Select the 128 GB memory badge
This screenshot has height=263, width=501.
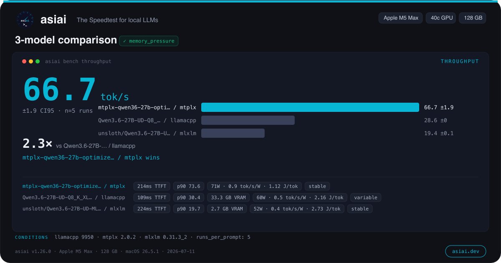coord(472,18)
